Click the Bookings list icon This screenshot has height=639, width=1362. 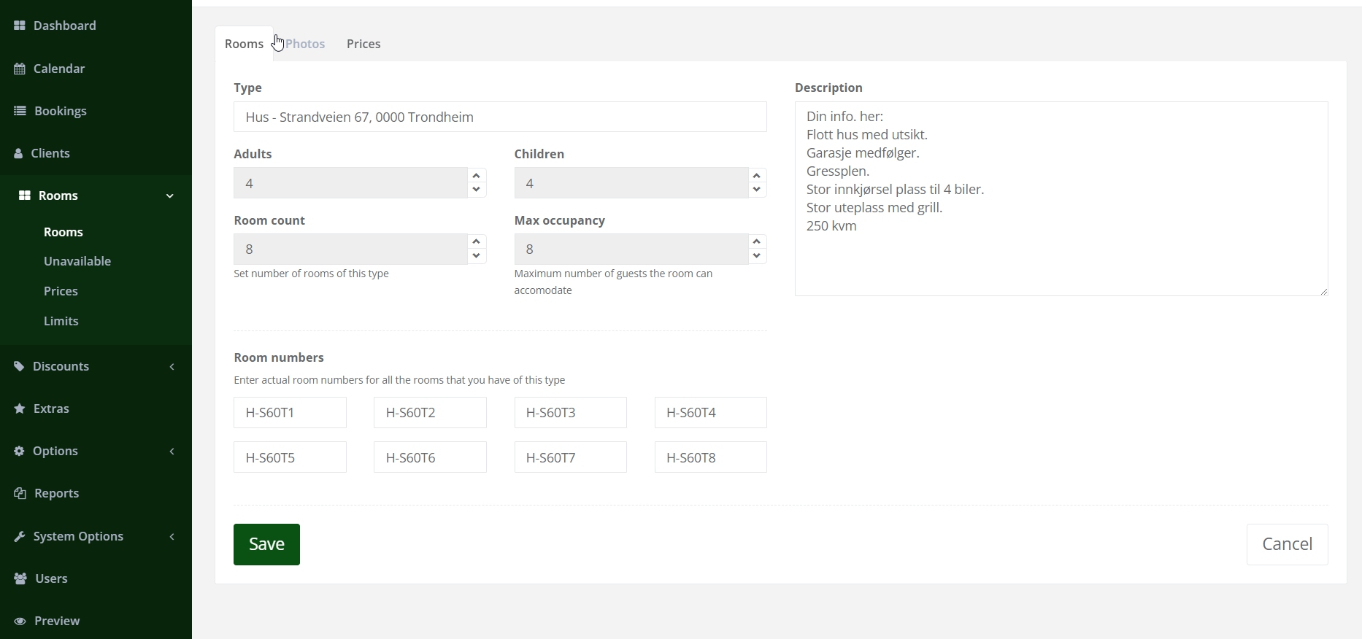(20, 111)
